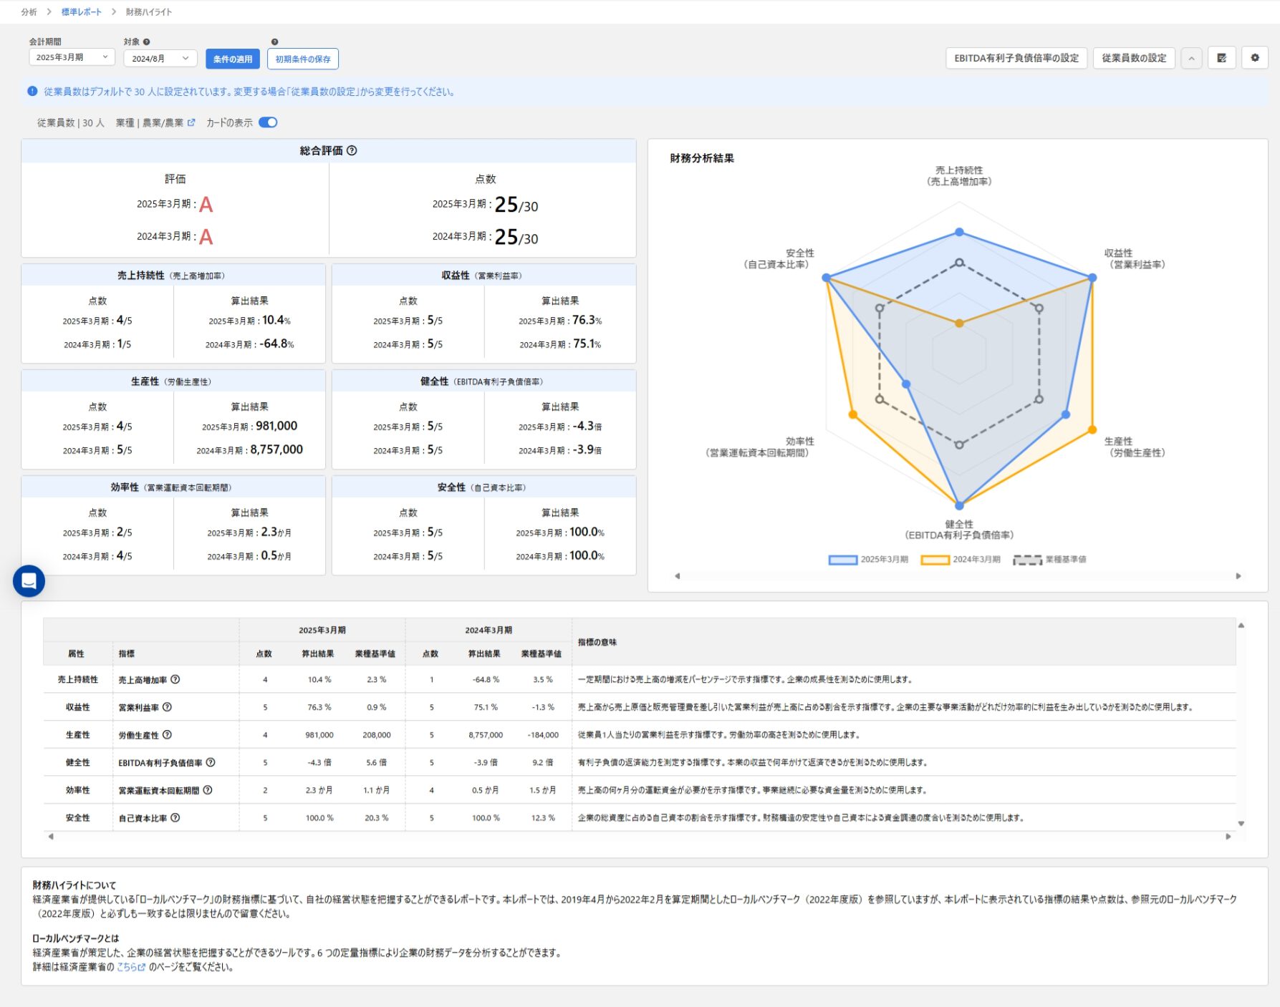Go to 標準レポート breadcrumb
Viewport: 1280px width, 1007px height.
(82, 11)
